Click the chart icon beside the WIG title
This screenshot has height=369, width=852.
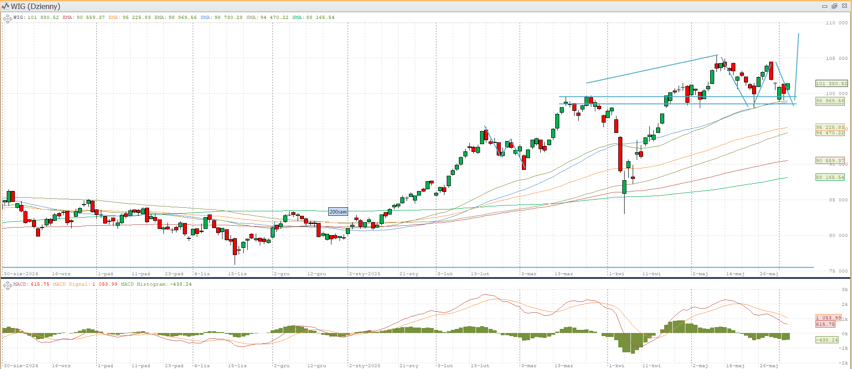(x=5, y=6)
